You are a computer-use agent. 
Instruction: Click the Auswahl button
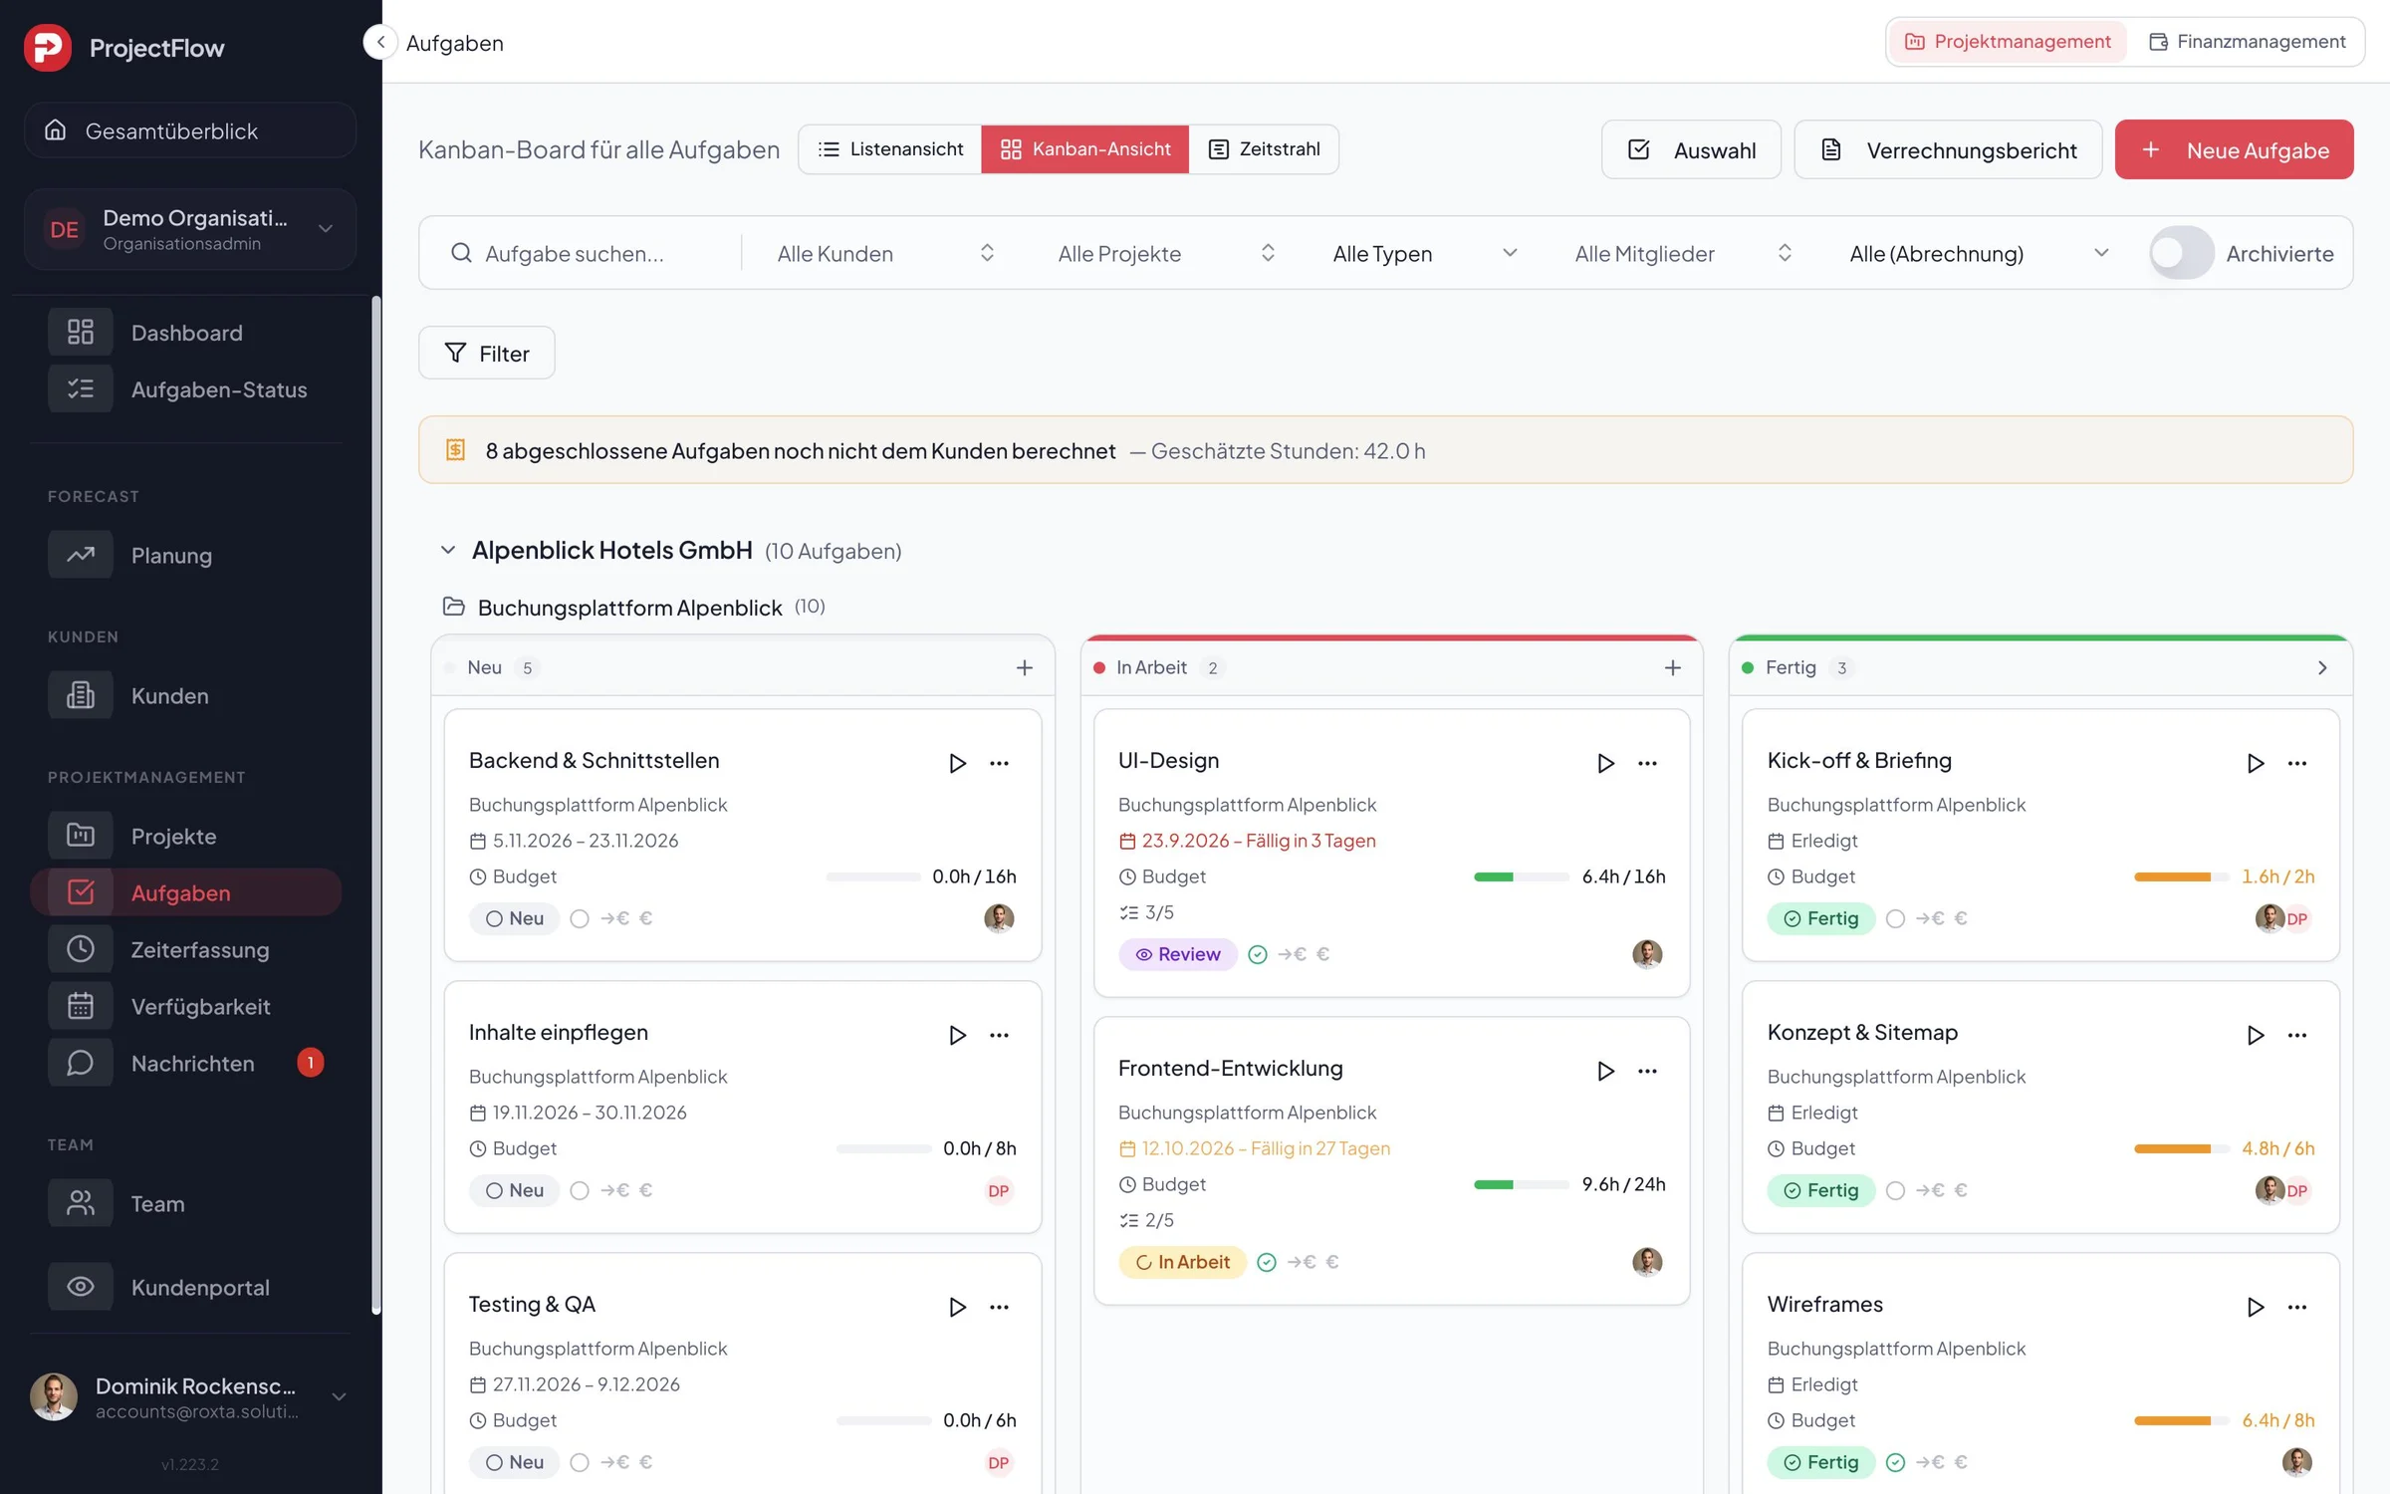coord(1691,149)
